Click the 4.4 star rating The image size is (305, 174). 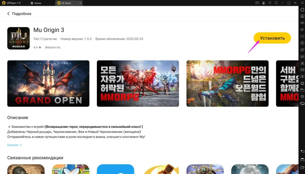[x=37, y=47]
